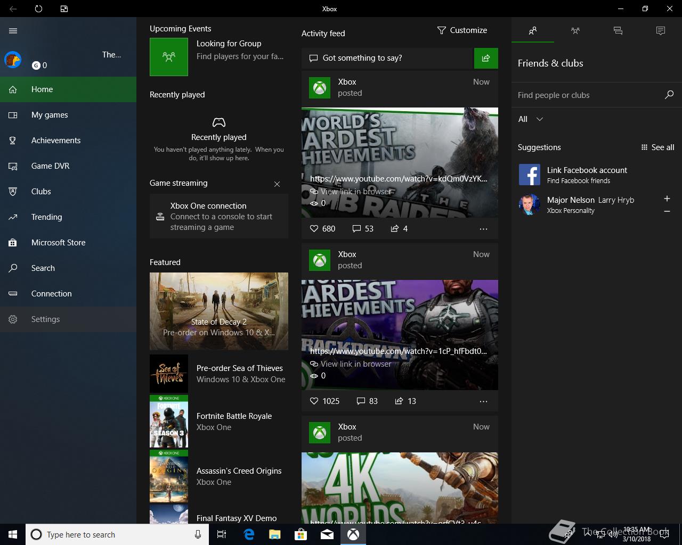Open the Windows Start menu

coord(13,534)
